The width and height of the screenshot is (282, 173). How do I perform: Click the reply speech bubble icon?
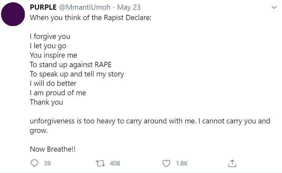click(x=35, y=163)
